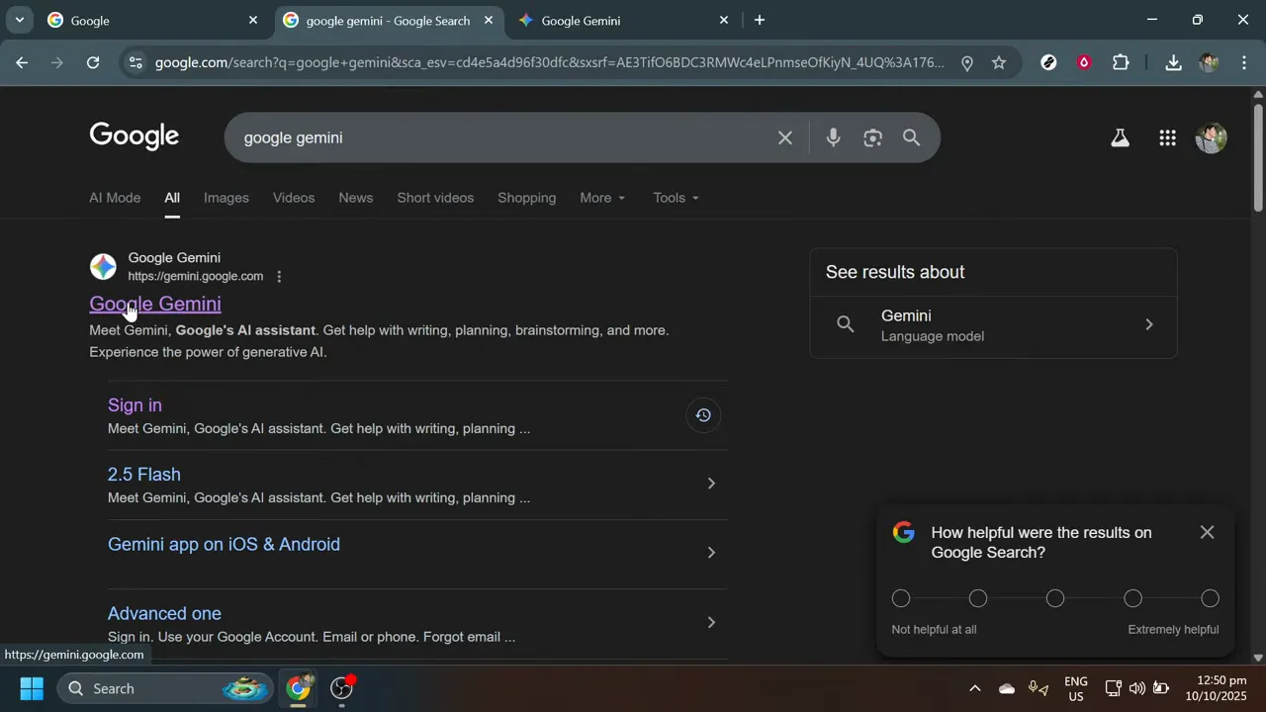This screenshot has height=712, width=1266.
Task: Open the Google Gemini result title link
Action: point(155,304)
